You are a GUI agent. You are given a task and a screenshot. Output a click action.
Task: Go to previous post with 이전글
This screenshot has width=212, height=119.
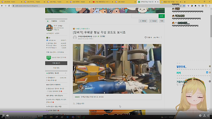[143, 21]
